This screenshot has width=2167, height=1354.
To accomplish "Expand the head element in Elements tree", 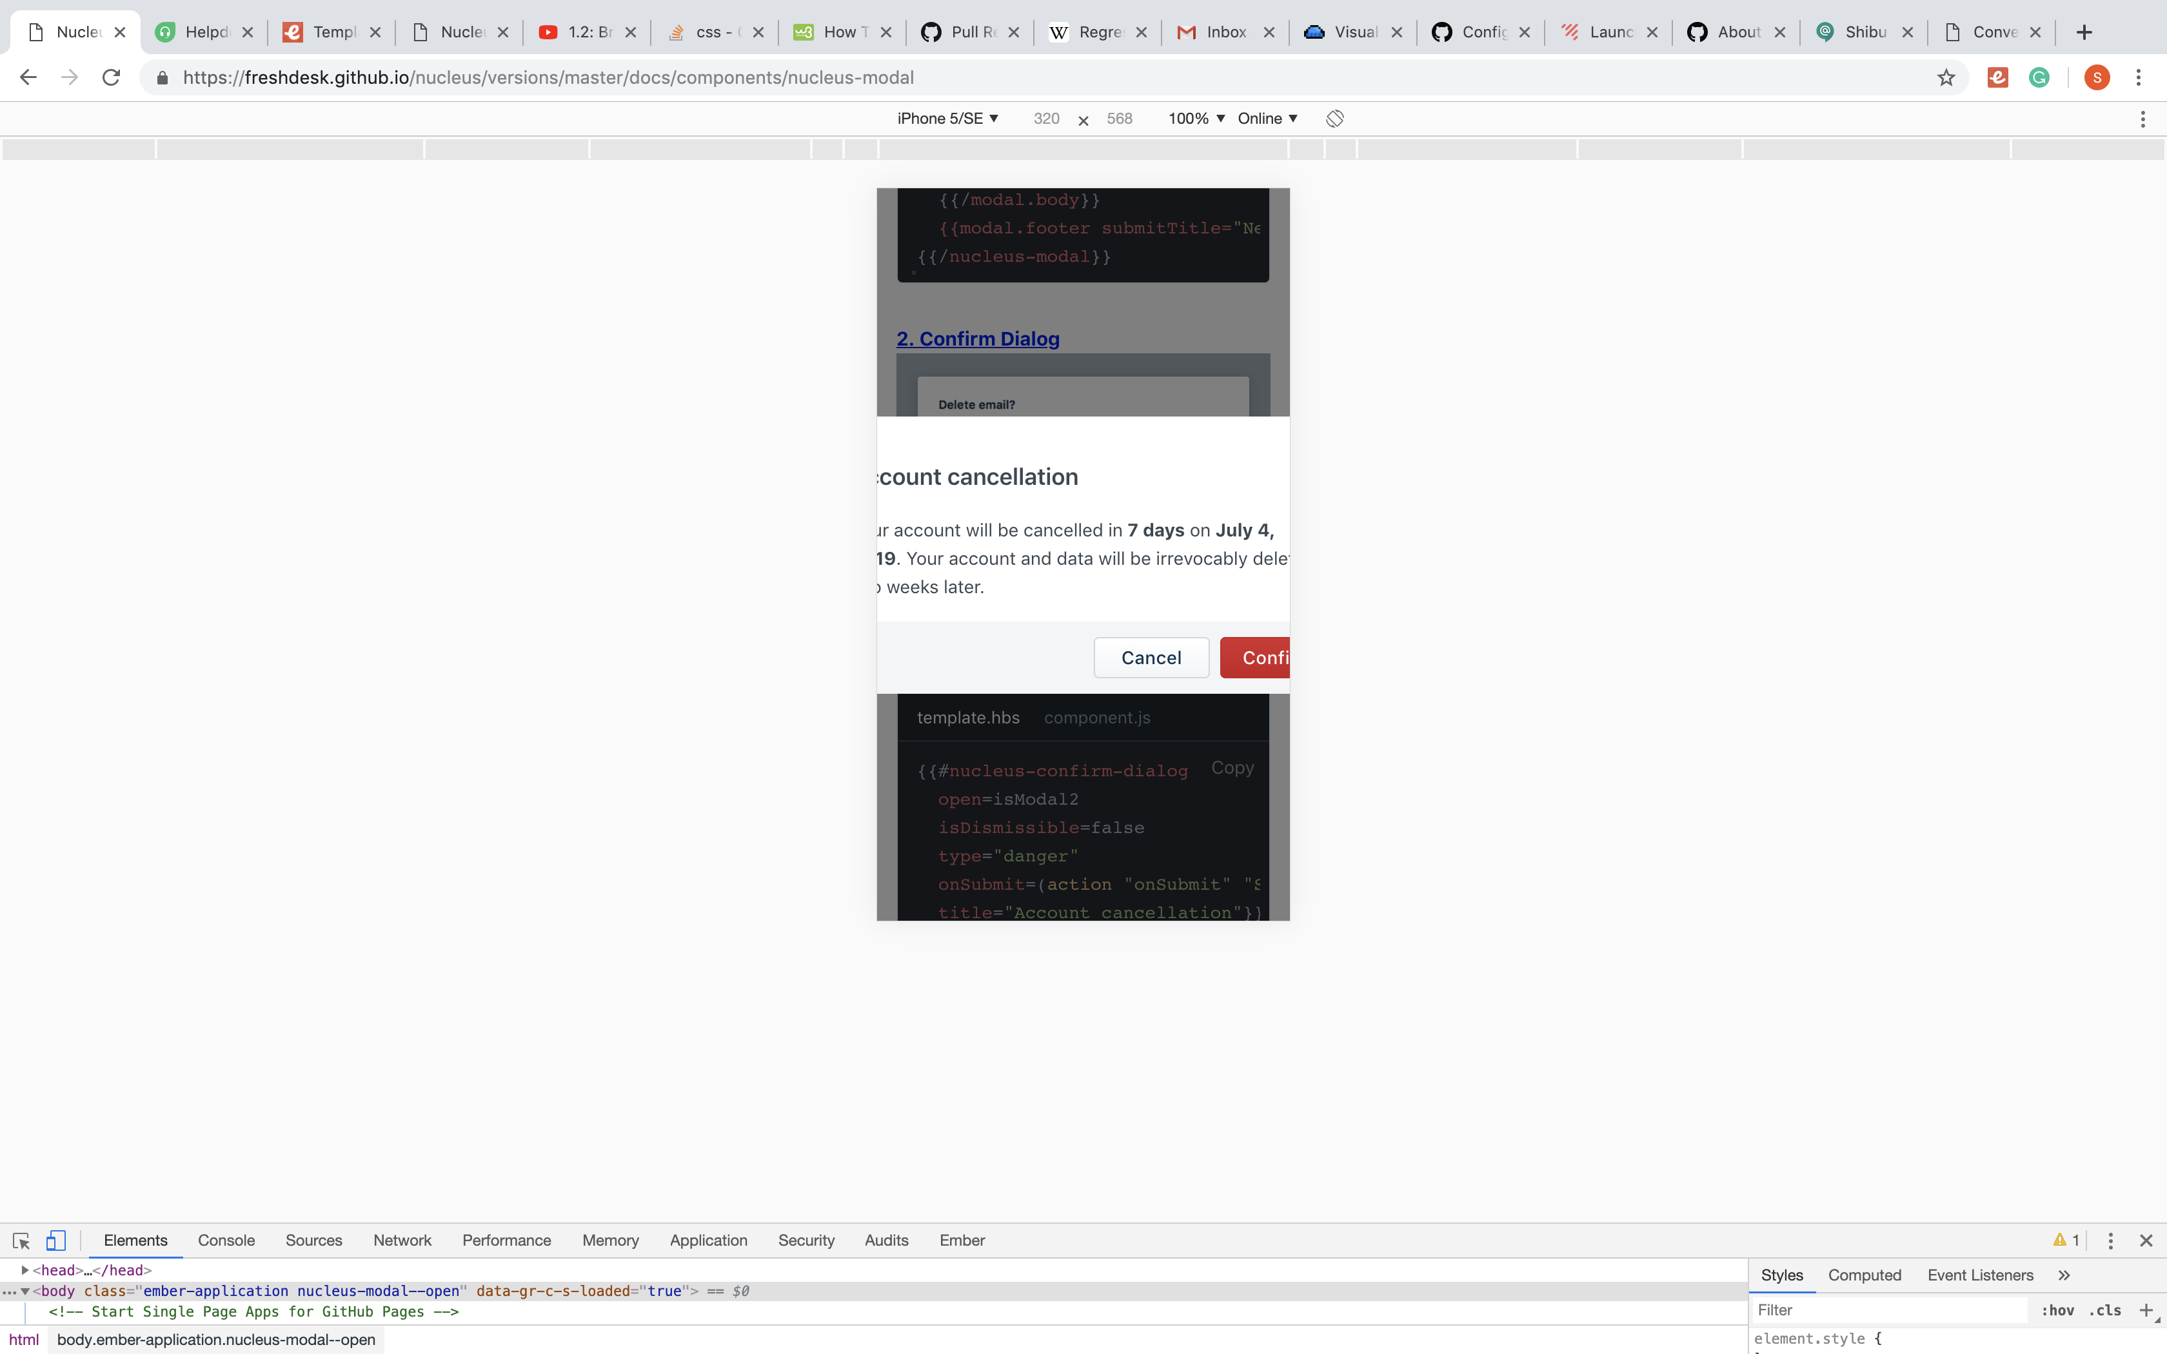I will [x=24, y=1269].
